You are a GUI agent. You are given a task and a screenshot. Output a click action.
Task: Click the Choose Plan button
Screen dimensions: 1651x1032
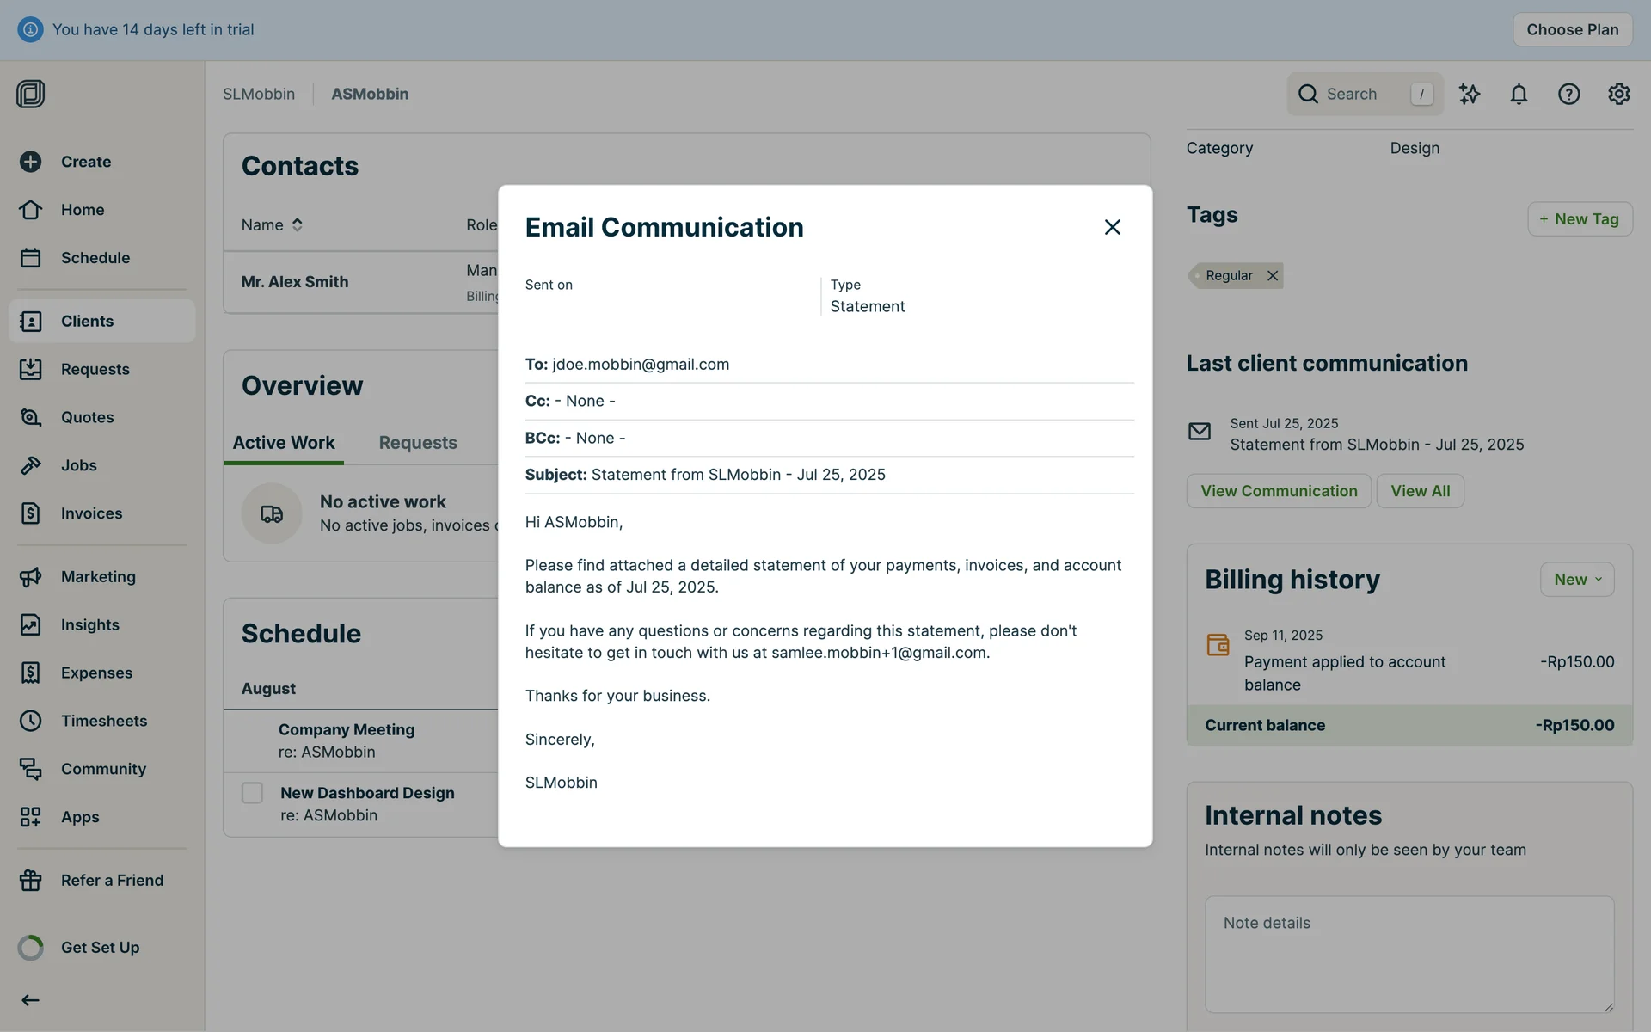pos(1572,29)
